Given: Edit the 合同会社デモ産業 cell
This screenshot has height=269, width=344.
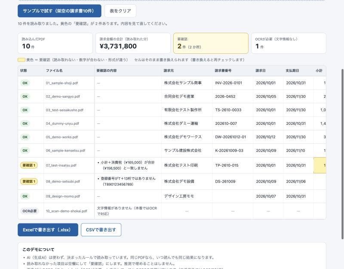Looking at the screenshot, I should (x=187, y=96).
